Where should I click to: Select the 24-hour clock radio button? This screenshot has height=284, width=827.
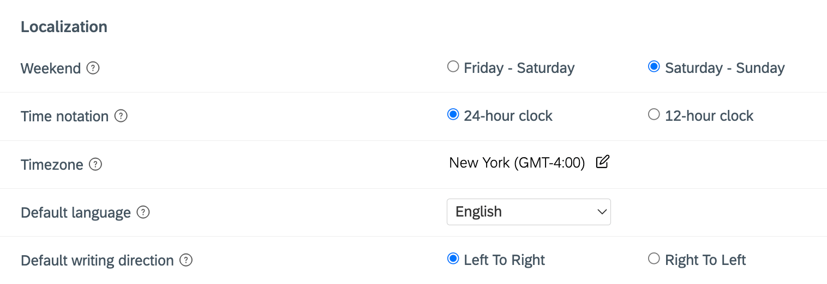(x=453, y=115)
